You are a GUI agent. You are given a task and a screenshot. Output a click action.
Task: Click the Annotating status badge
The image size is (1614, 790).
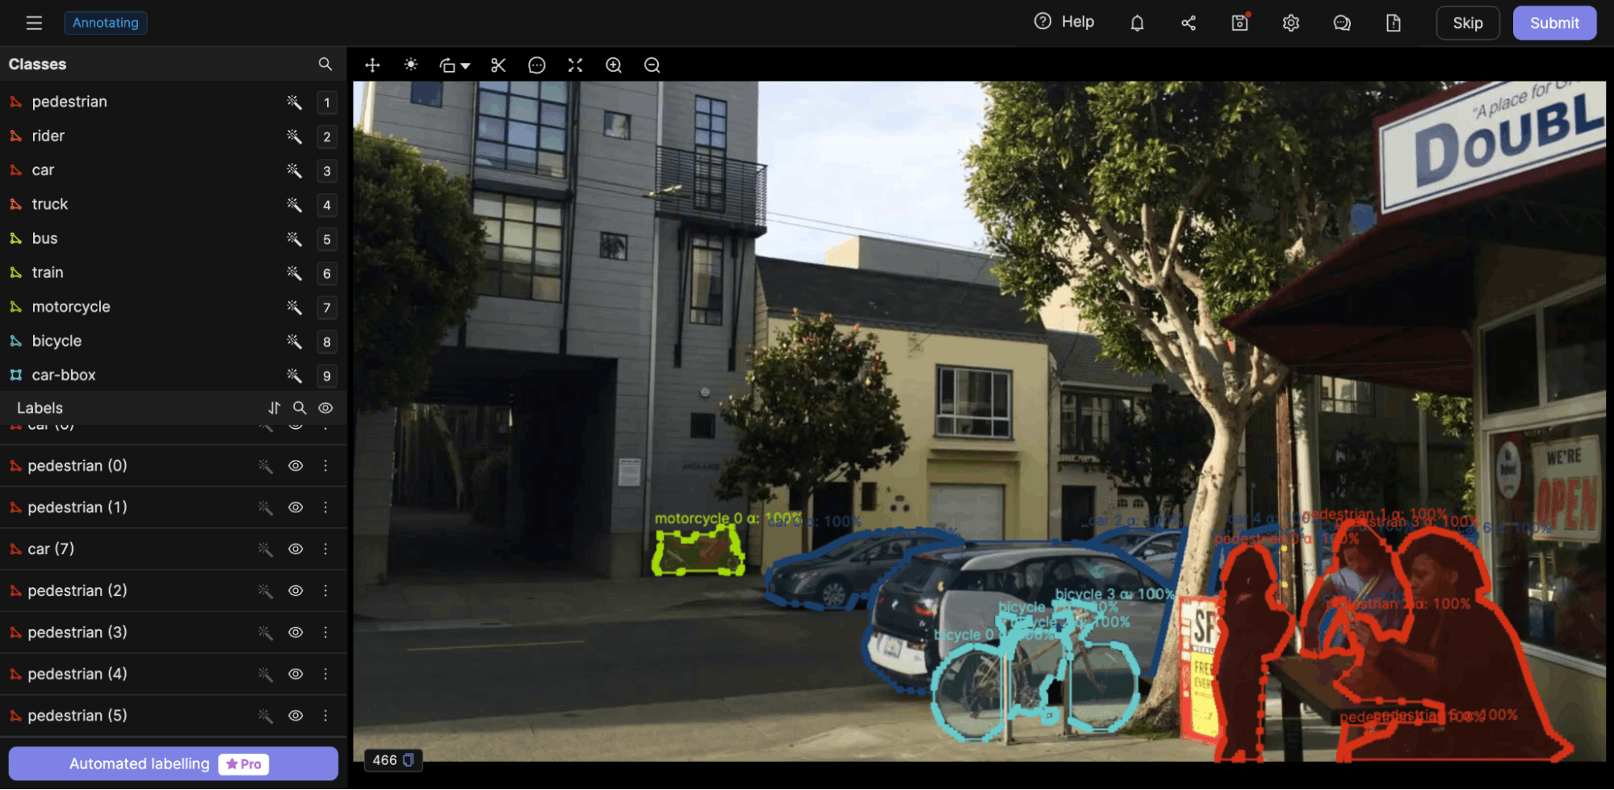coord(106,23)
